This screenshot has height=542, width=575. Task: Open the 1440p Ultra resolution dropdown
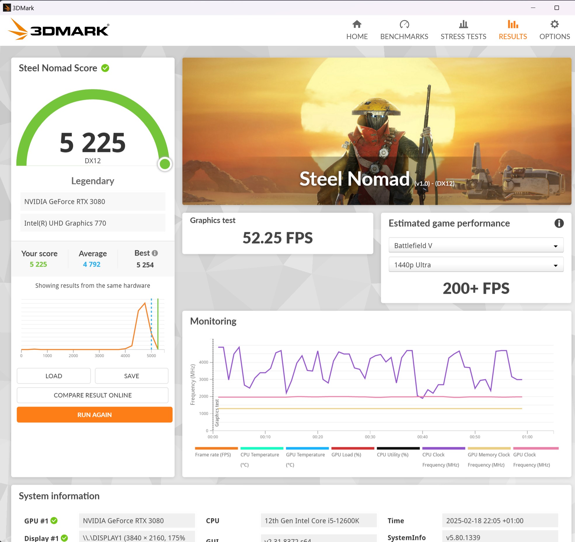pos(476,265)
